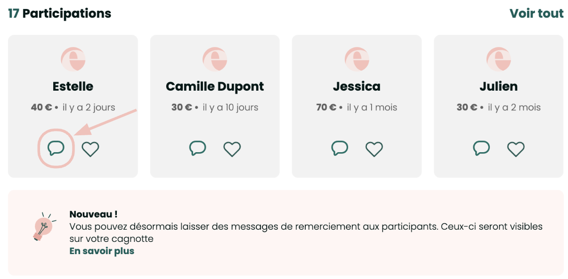Open the "En savoir plus" link
Image resolution: width=568 pixels, height=279 pixels.
click(102, 251)
